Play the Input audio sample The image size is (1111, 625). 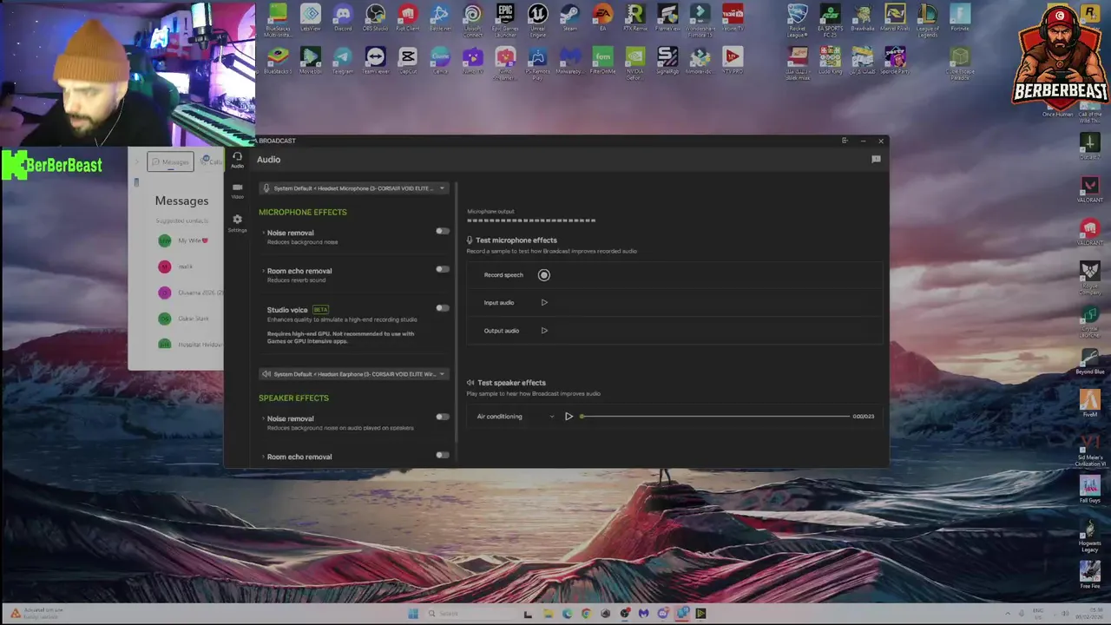544,303
